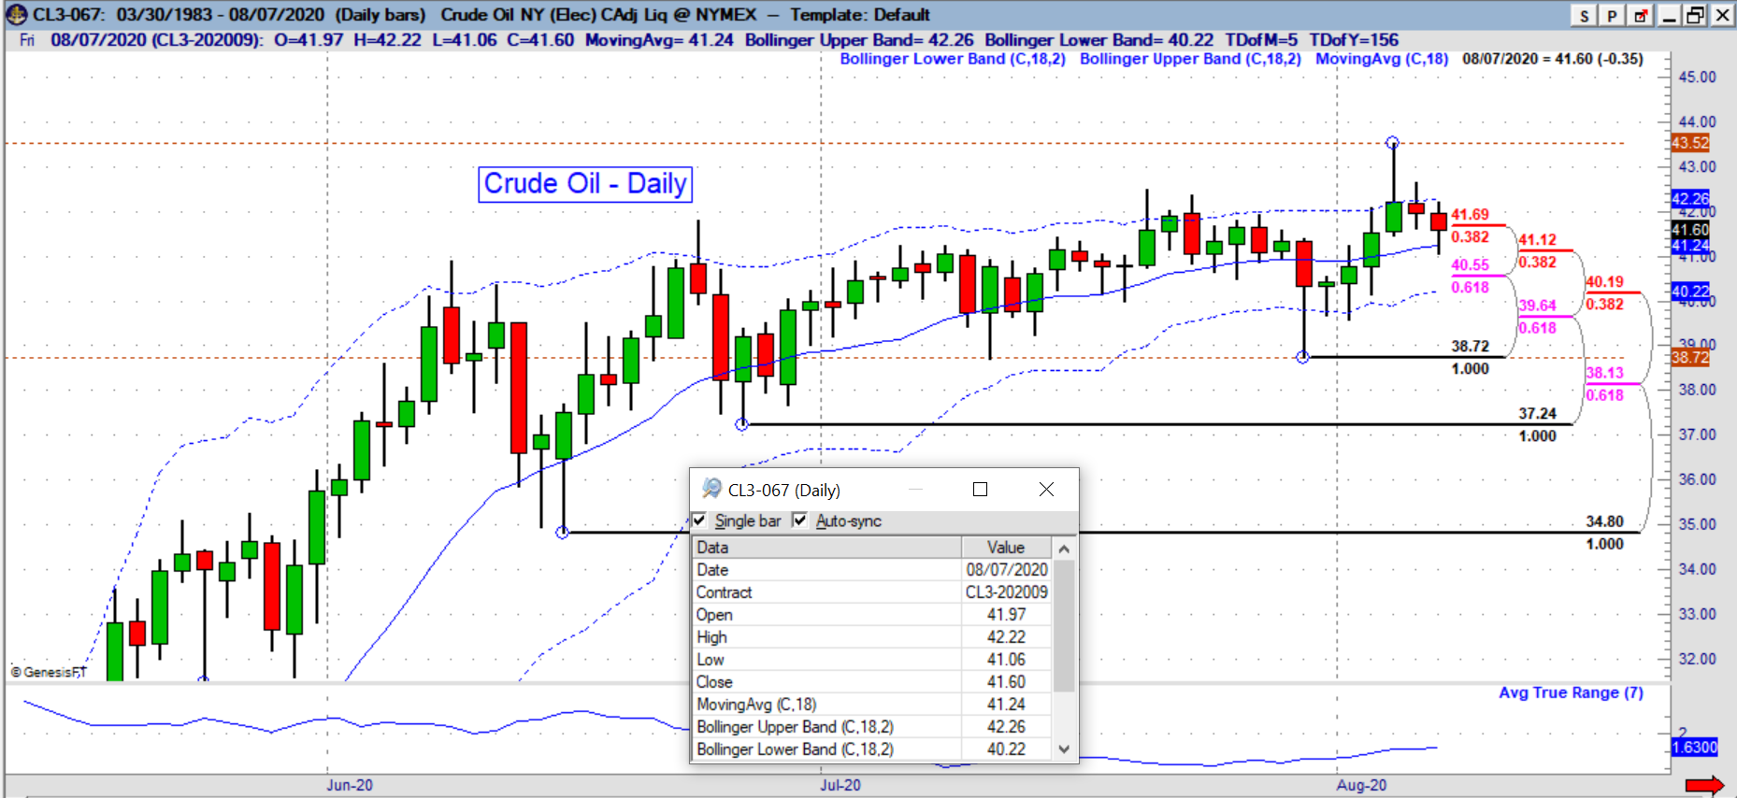Click the 38.13 magenta retracement label
1737x798 pixels.
[x=1604, y=373]
